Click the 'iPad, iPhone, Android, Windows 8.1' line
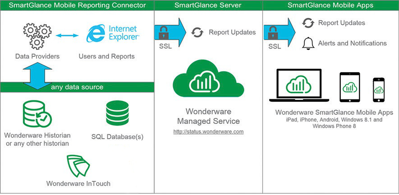 (334, 120)
